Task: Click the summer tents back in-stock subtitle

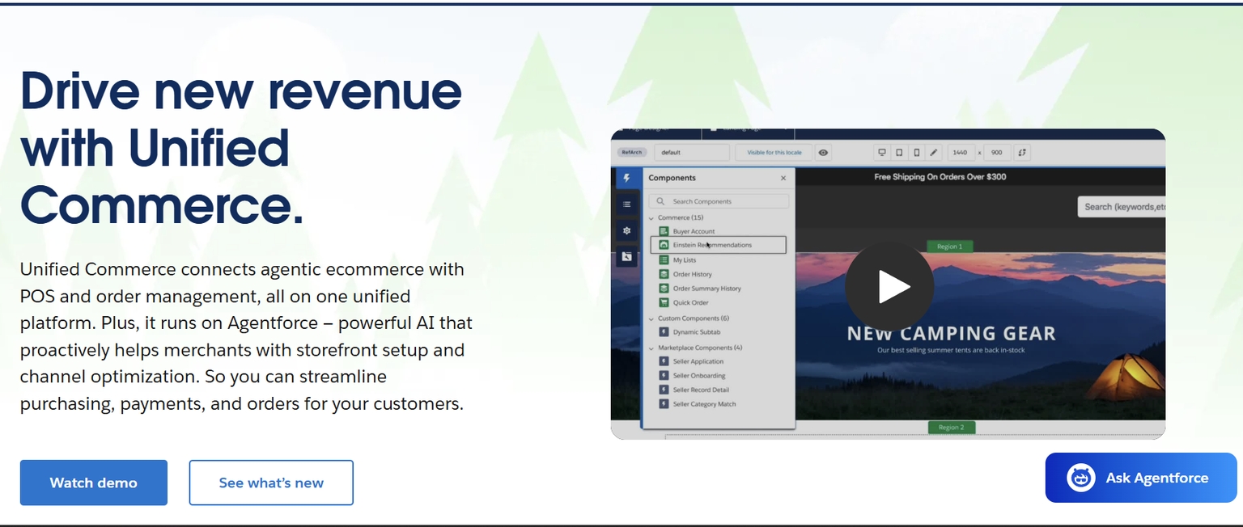Action: (951, 350)
